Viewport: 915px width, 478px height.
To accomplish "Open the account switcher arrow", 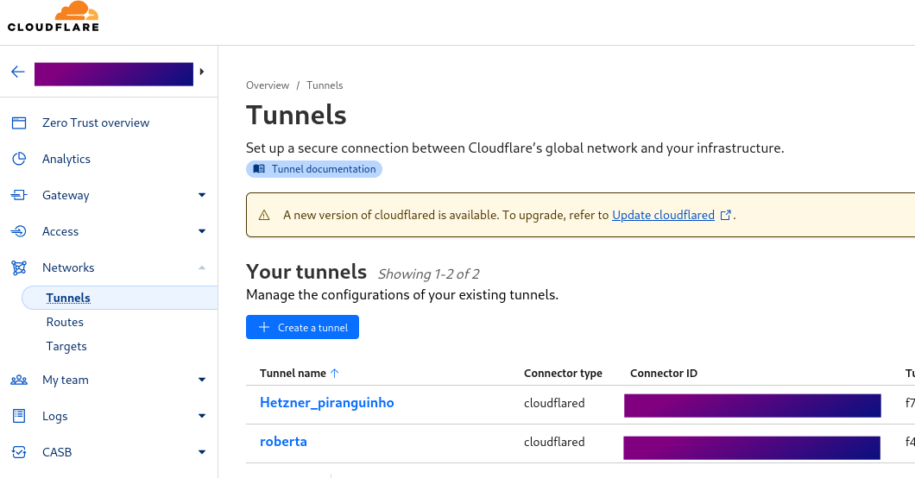I will 202,72.
